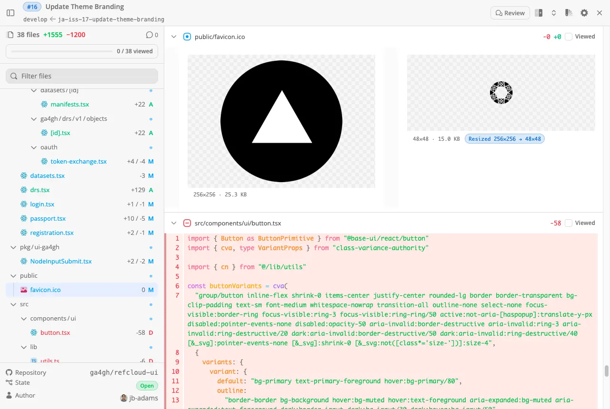Click the expand/collapse all files icon
Viewport: 610px width, 409px height.
(554, 13)
